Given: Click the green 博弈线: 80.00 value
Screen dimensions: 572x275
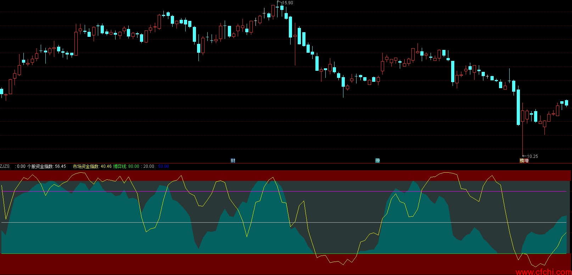Looking at the screenshot, I should pos(126,166).
